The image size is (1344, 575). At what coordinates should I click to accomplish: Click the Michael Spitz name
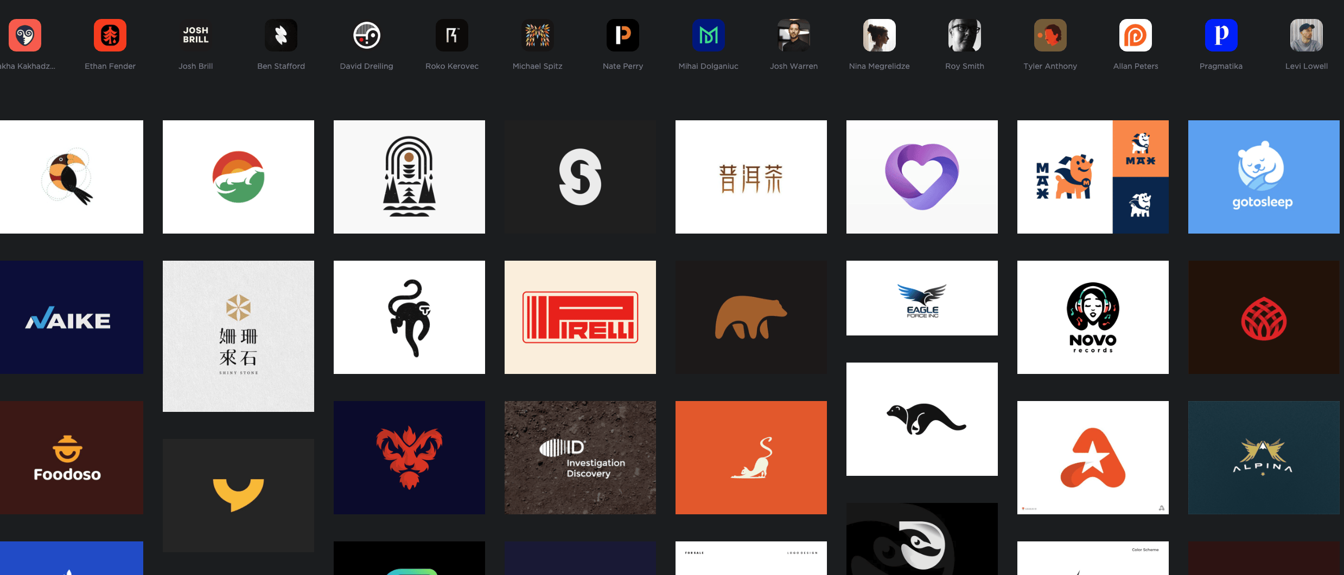538,66
